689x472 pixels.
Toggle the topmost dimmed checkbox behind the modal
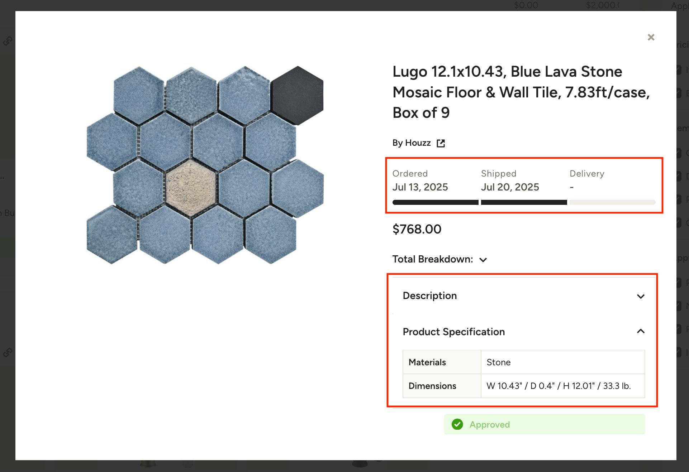[x=679, y=69]
